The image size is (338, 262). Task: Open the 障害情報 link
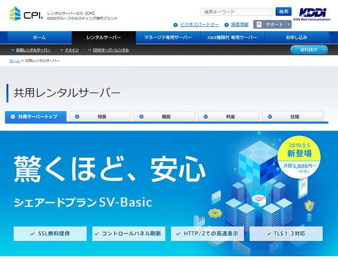pyautogui.click(x=240, y=25)
